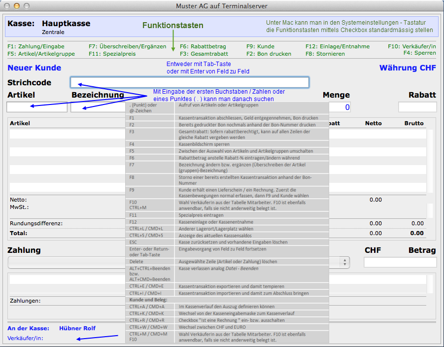The width and height of the screenshot is (444, 347).
Task: Click the Betrag payment amount field
Action: (x=400, y=263)
